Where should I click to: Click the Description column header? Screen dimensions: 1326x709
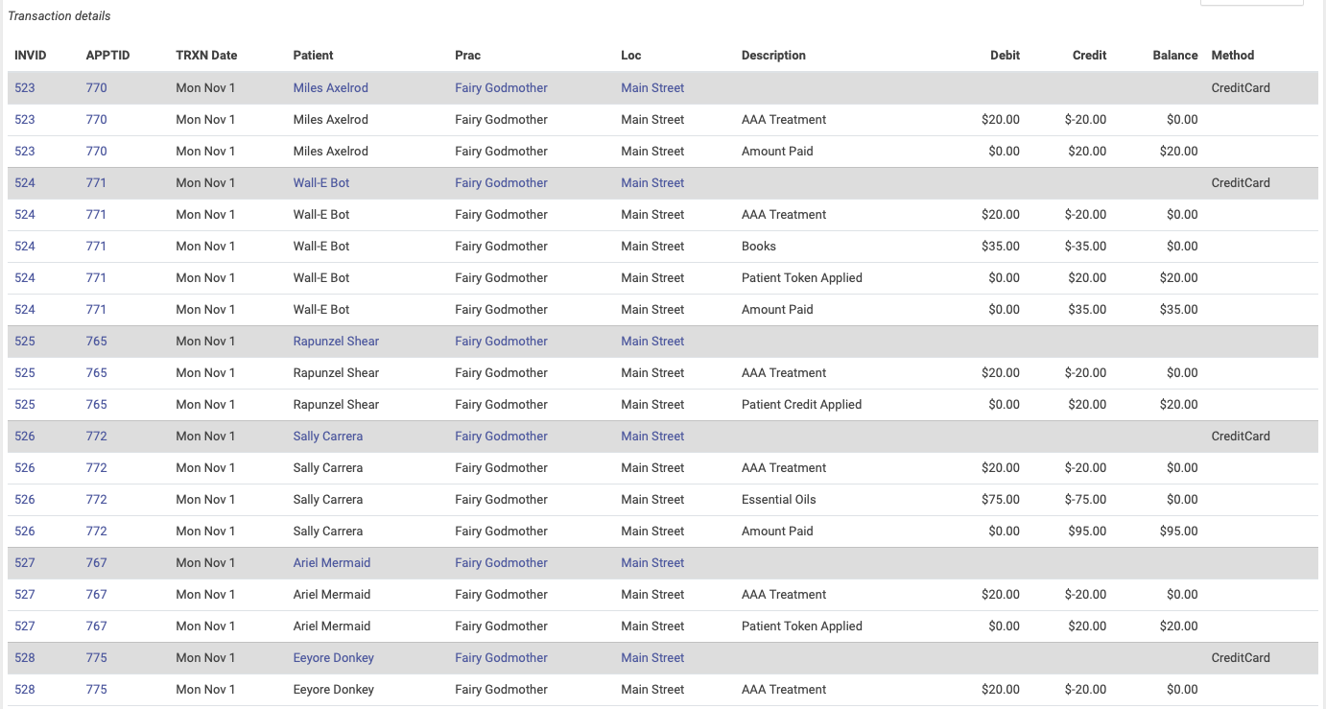(x=773, y=55)
